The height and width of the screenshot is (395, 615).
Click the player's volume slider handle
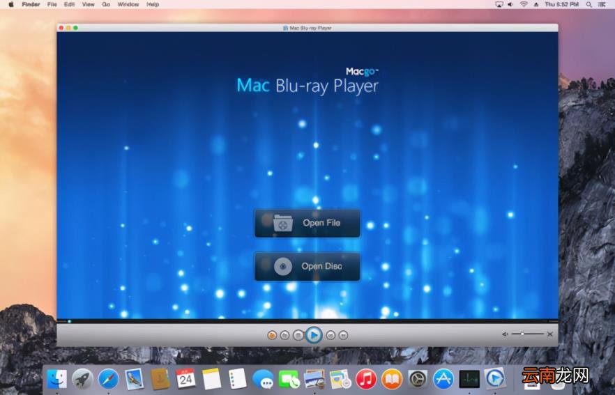coord(522,334)
